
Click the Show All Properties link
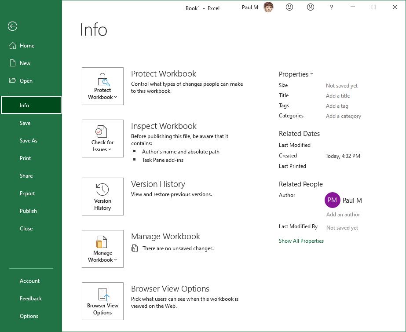[301, 241]
